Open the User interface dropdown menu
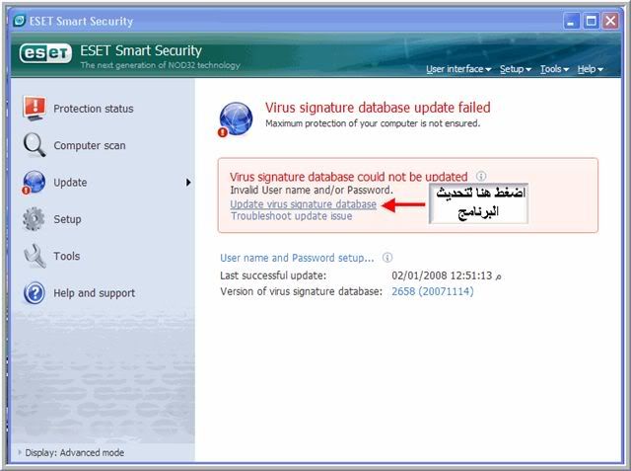Screen dimensions: 631x471 coord(458,69)
